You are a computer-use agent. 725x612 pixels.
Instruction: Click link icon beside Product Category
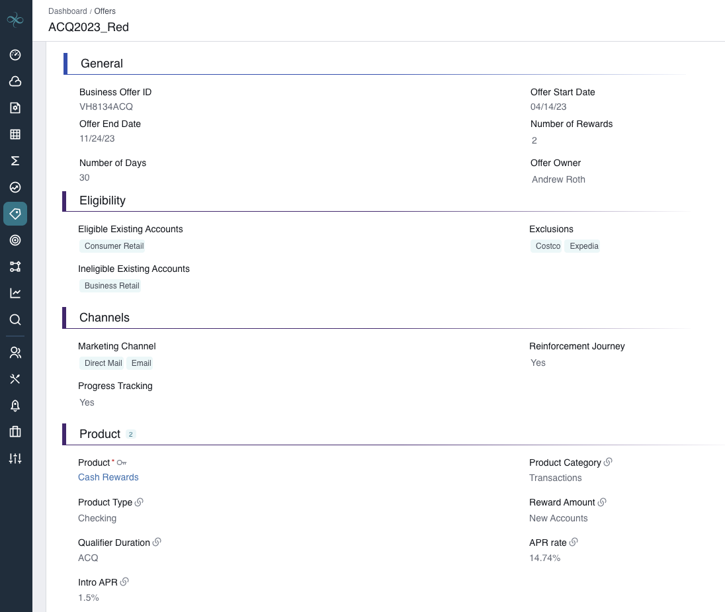click(x=608, y=462)
